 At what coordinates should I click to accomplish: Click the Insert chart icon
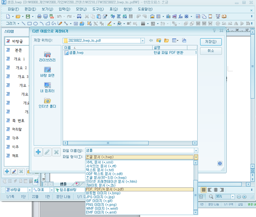168,17
